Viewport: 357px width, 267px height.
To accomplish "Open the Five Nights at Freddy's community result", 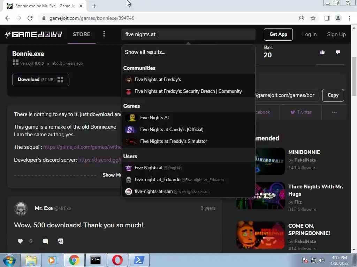I will (x=188, y=80).
